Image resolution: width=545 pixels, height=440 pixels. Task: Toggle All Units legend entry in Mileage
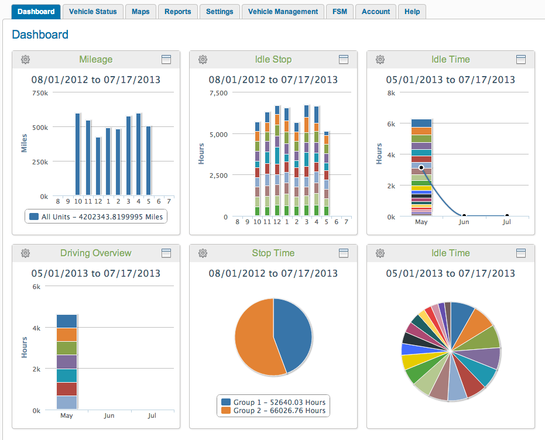pyautogui.click(x=96, y=216)
